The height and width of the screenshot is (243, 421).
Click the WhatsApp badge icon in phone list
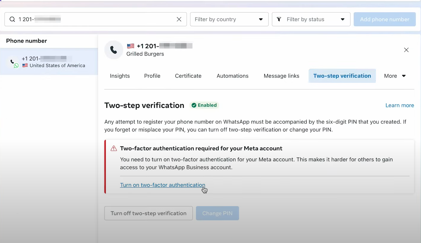pos(16,65)
